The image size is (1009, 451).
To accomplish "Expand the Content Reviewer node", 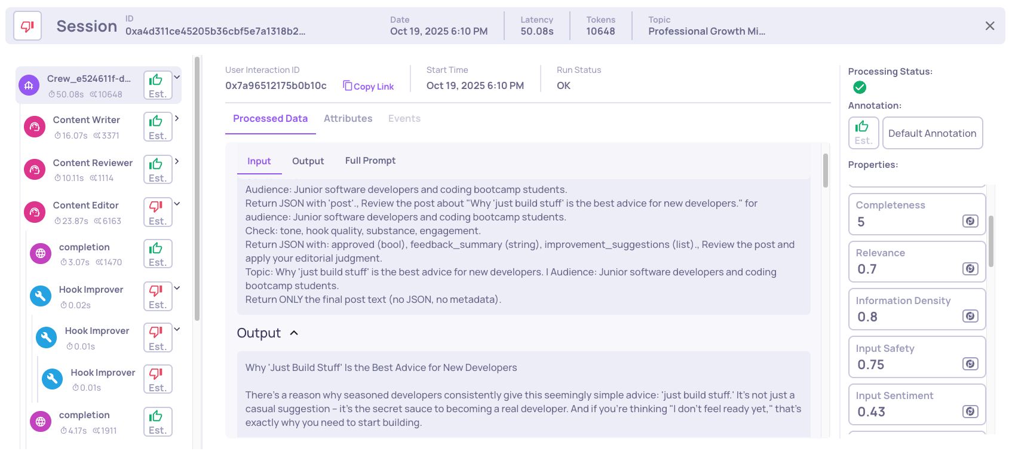I will [177, 161].
